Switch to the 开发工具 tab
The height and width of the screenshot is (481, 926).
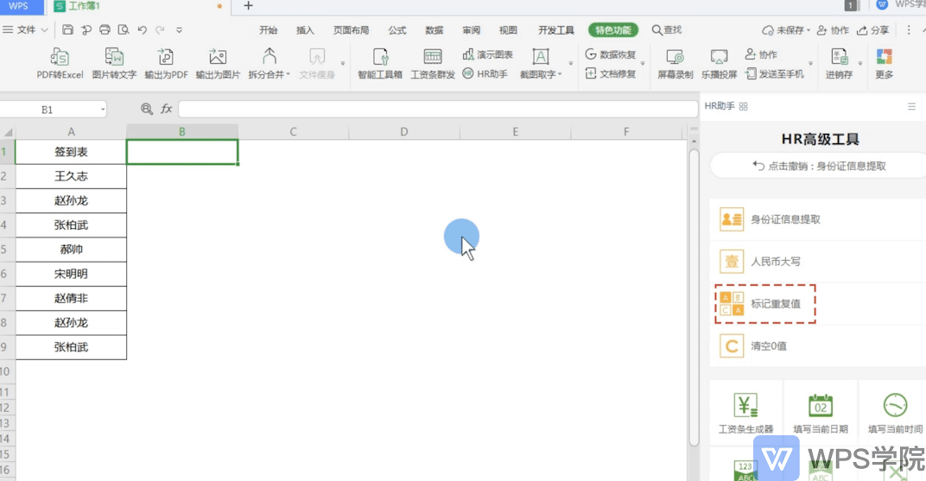(555, 29)
